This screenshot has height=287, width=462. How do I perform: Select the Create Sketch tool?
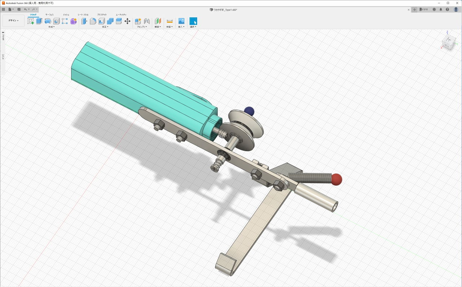point(31,21)
